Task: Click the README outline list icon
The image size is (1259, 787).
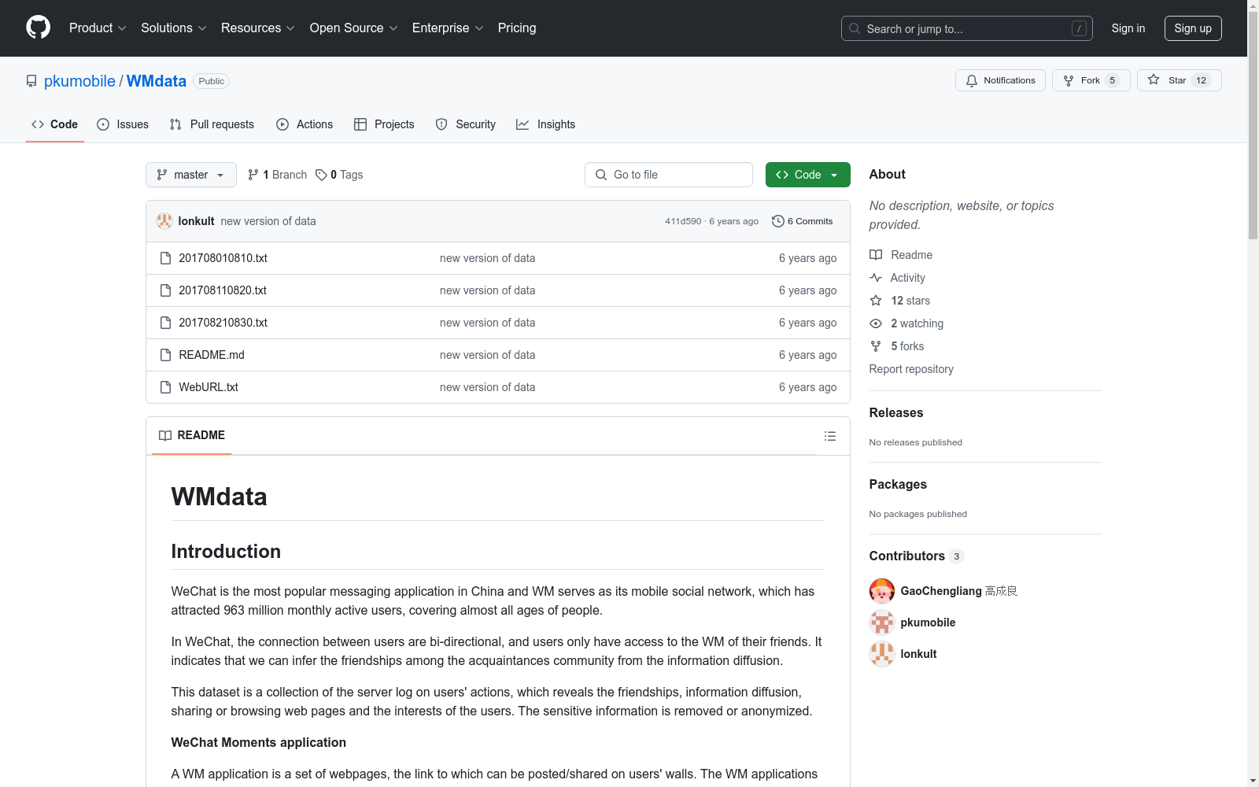Action: point(829,436)
